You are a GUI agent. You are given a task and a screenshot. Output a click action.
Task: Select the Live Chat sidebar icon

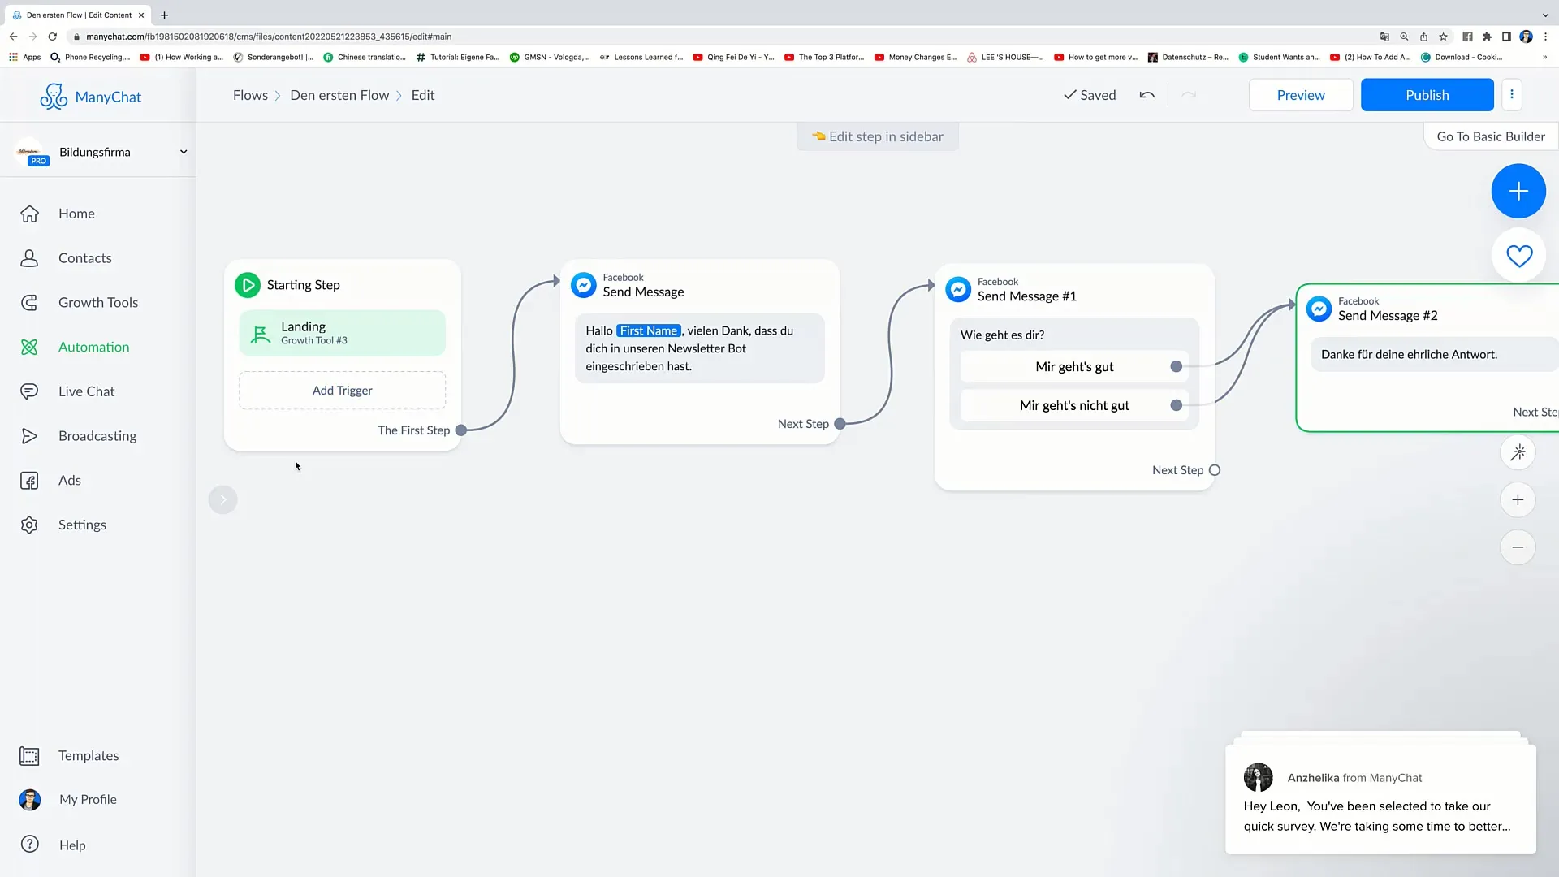tap(29, 391)
